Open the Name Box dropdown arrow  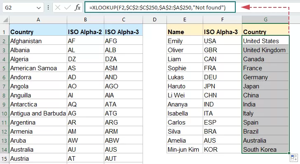click(39, 8)
